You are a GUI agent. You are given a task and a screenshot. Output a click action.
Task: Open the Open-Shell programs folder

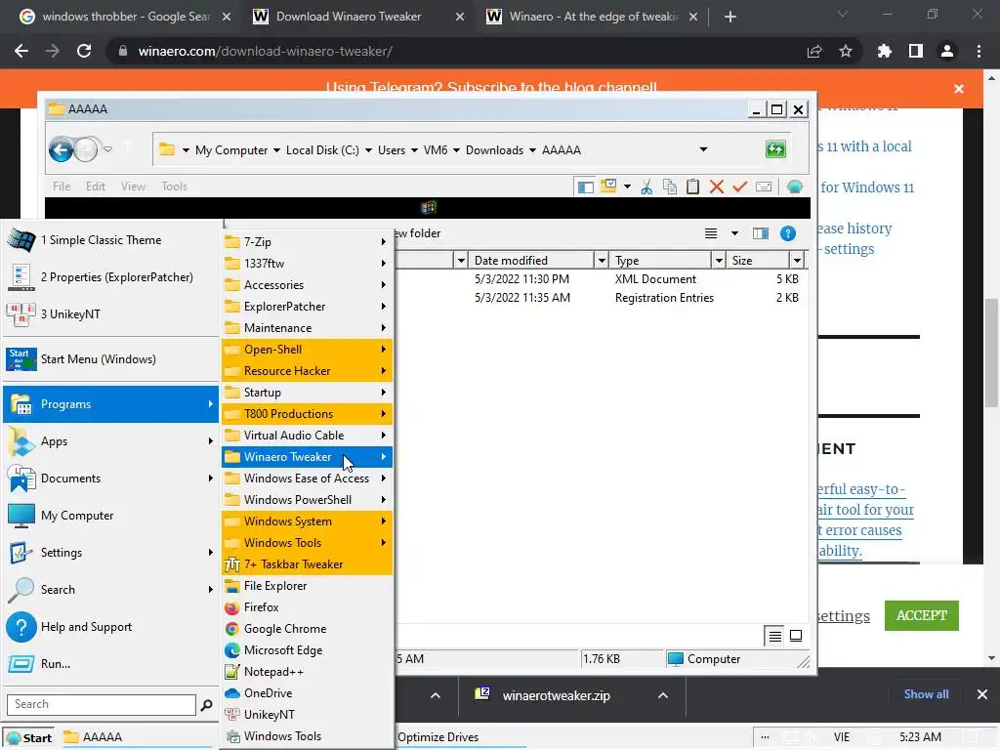(307, 350)
